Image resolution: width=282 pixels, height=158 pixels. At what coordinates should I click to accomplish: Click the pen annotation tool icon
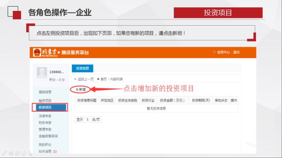tap(4, 153)
